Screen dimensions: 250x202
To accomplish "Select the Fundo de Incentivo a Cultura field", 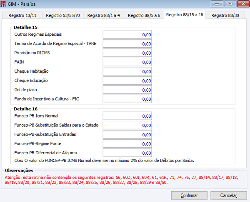I will click(x=127, y=99).
